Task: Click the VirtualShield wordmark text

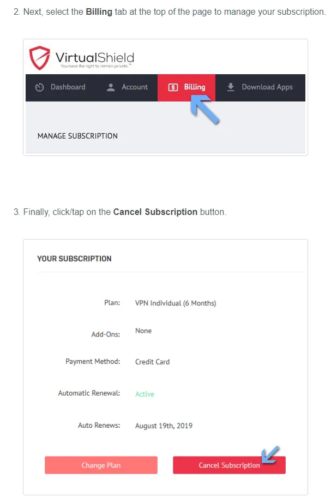Action: [95, 58]
